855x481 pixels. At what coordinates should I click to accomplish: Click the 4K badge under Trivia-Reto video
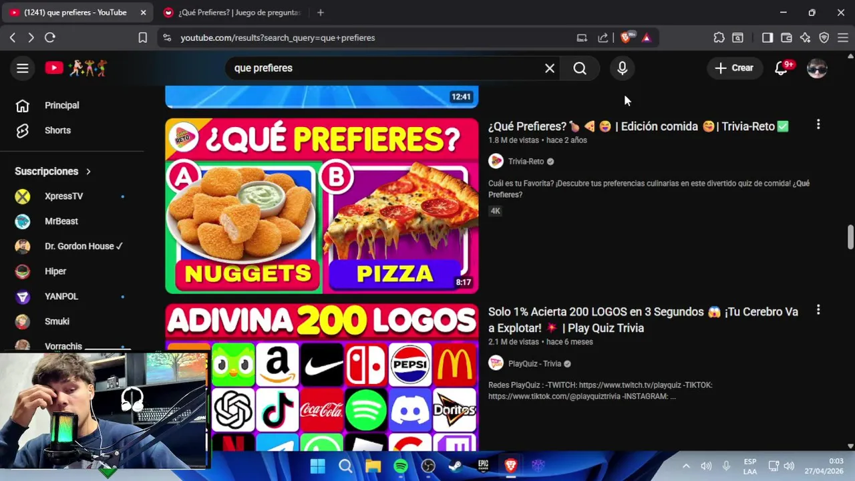pyautogui.click(x=495, y=211)
